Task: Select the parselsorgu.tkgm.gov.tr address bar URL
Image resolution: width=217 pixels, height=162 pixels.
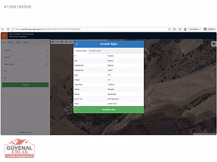Action: [x=48, y=29]
